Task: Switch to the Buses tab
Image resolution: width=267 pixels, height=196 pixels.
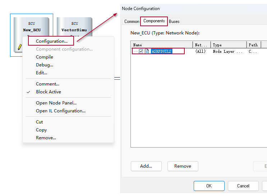Action: [x=174, y=22]
